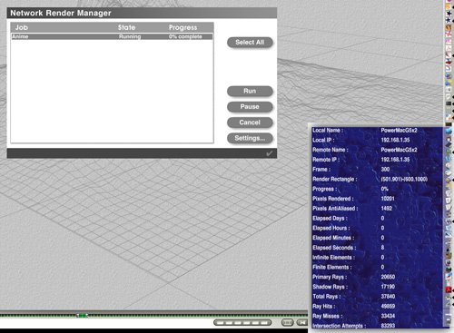Click the memory dots control at bottom
454x333 pixels.
point(242,323)
